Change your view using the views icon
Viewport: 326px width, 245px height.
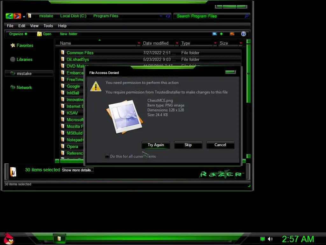[x=215, y=34]
